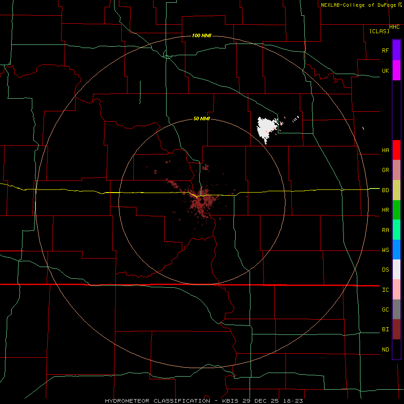Click the UK magenta legend swatch

click(x=396, y=70)
